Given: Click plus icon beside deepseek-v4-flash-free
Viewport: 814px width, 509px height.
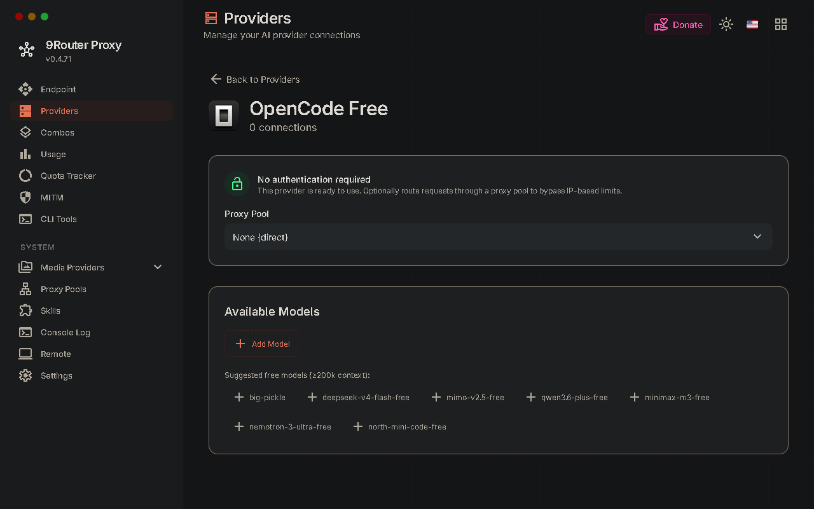Looking at the screenshot, I should coord(312,397).
